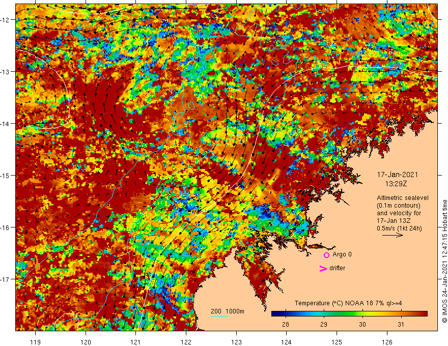Viewport: 448px width, 346px height.
Task: Click the longitude label 121
Action: pos(136,342)
